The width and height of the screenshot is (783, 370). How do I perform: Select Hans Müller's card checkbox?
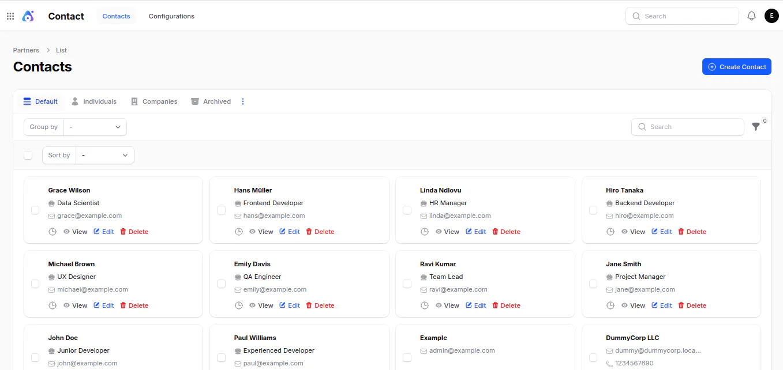[x=221, y=210]
